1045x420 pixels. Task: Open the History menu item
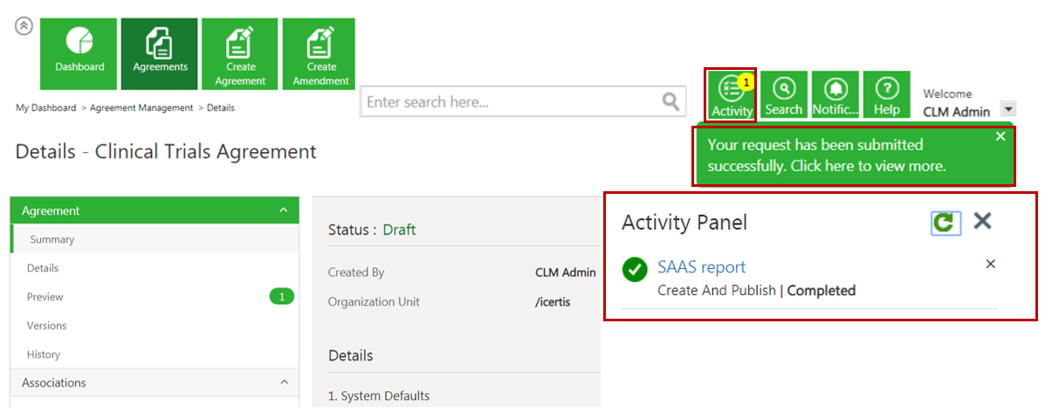pos(44,355)
